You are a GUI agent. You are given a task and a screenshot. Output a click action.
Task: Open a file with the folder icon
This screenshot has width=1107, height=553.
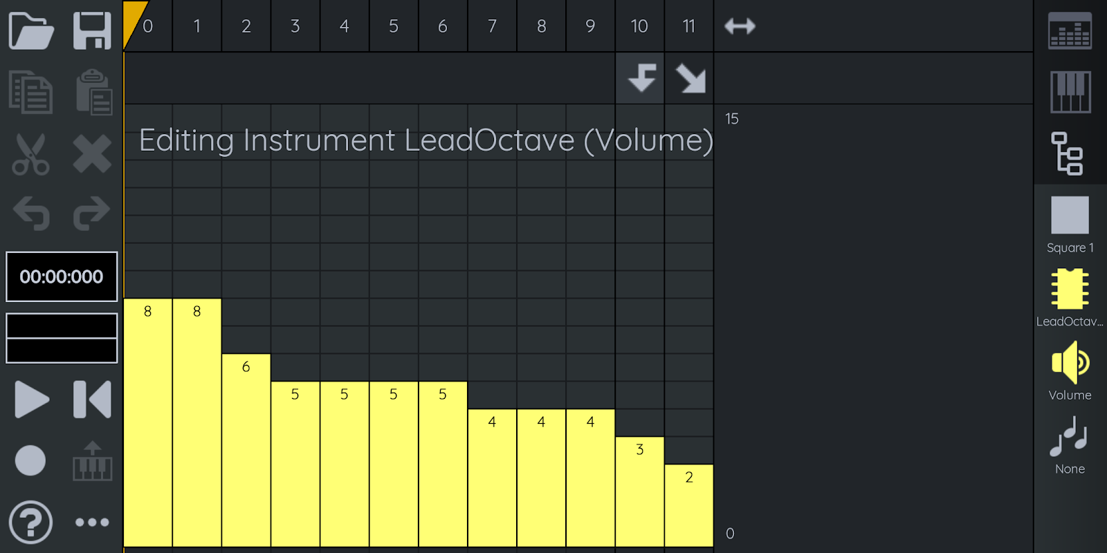click(x=31, y=31)
